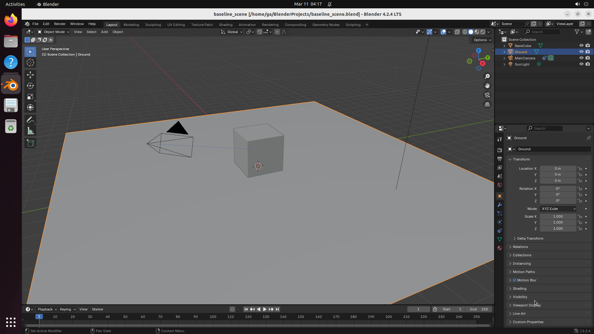Switch to the Shading workspace tab
The image size is (594, 334).
[x=226, y=24]
